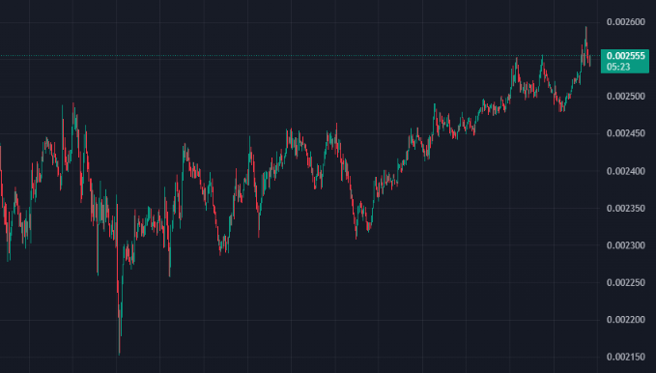Viewport: 656px width, 373px height.
Task: Click the 0.002500 price axis label
Action: 625,97
